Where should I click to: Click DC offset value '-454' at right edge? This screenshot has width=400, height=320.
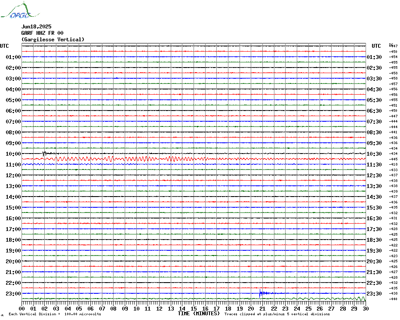(394, 57)
